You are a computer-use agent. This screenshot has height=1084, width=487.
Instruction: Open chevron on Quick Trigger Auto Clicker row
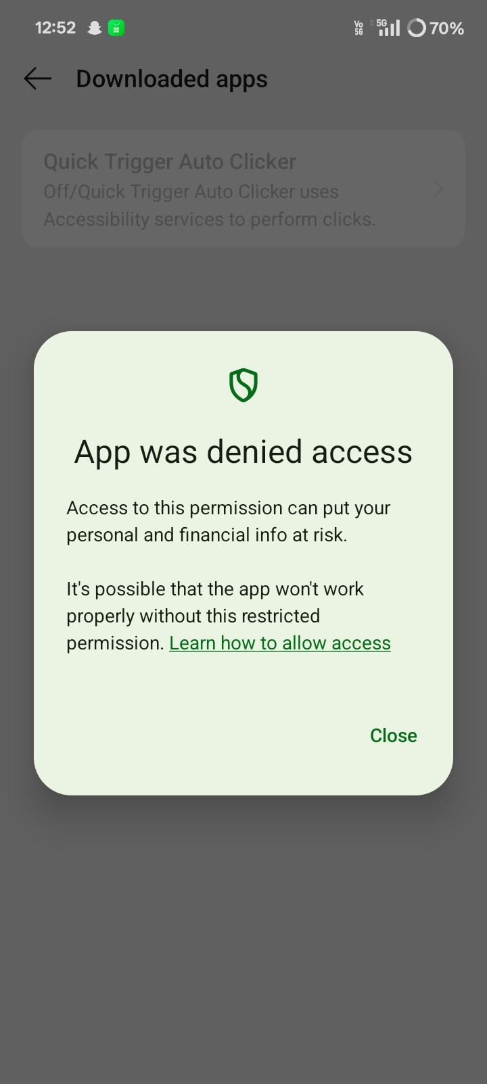point(438,189)
